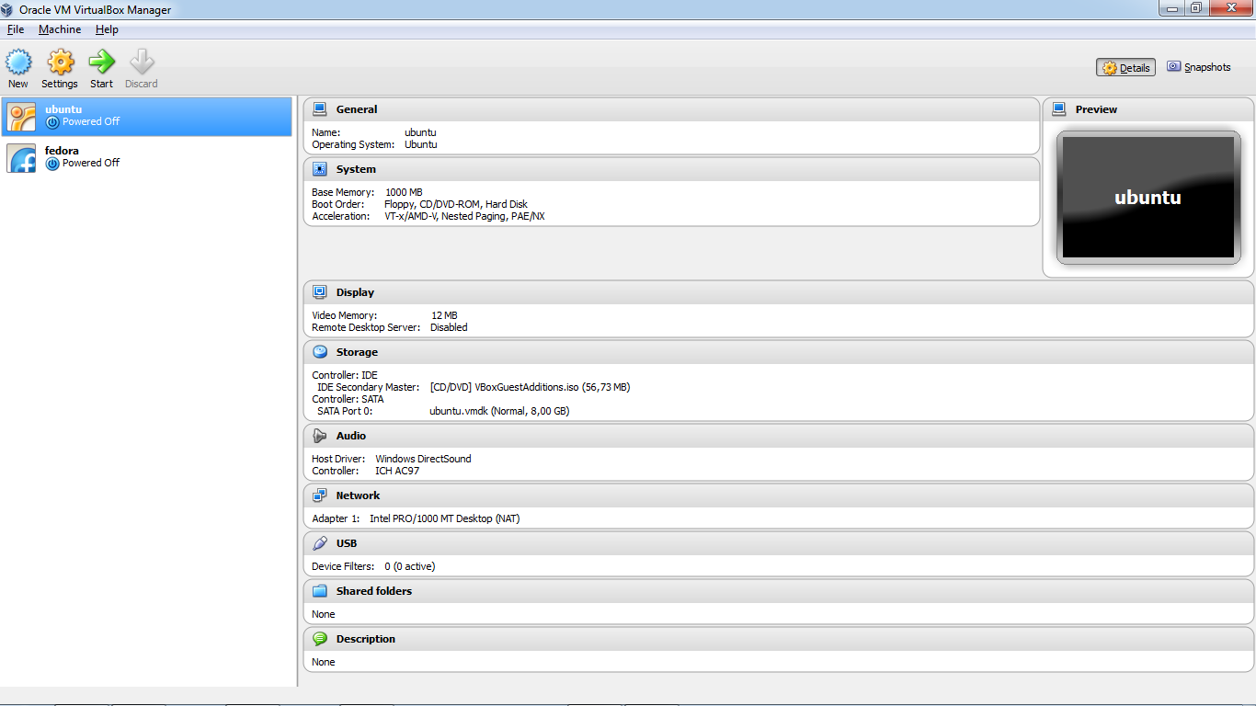
Task: Open the USB section header link
Action: point(347,543)
